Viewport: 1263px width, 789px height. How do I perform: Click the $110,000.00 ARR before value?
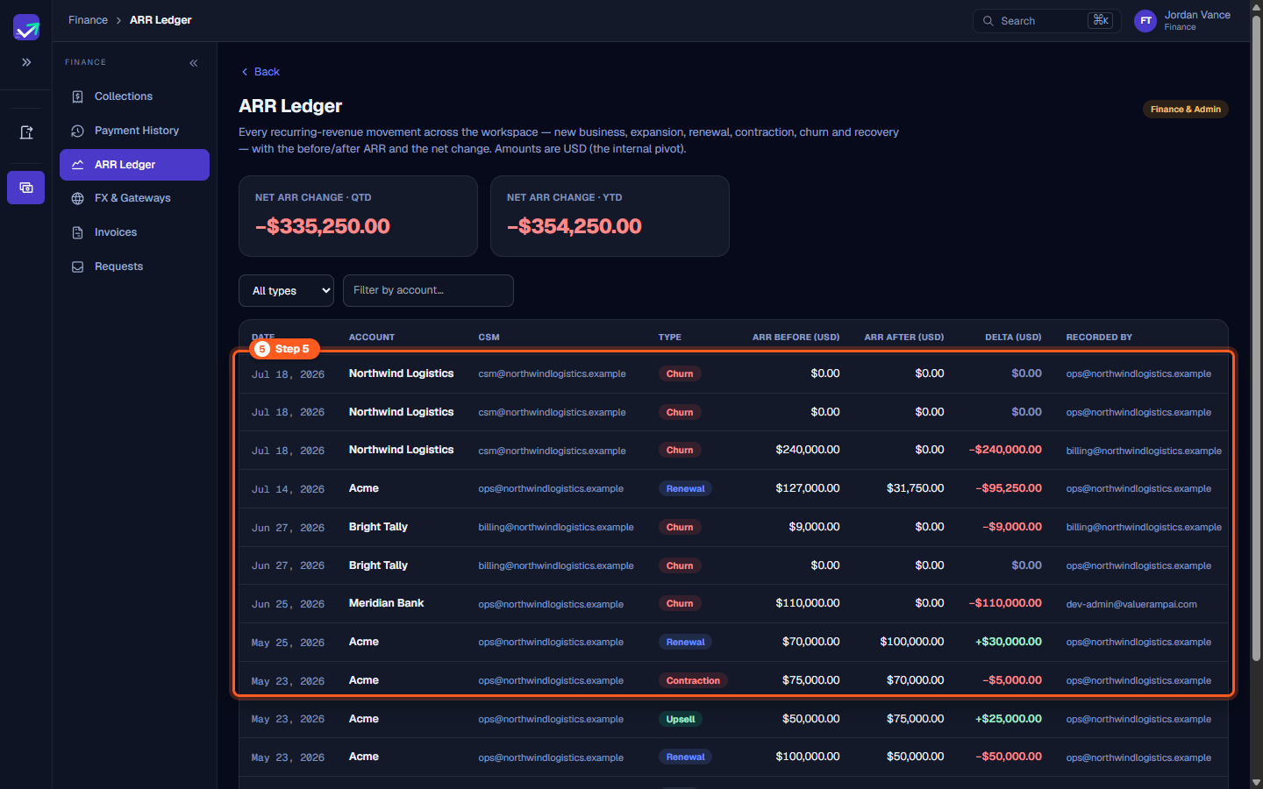tap(808, 603)
